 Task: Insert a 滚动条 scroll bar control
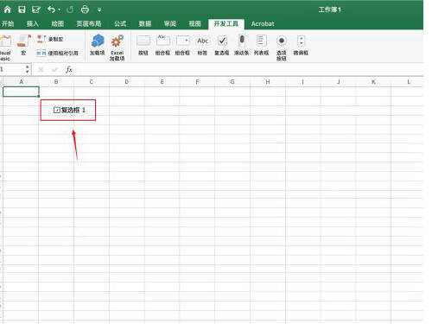tap(241, 45)
